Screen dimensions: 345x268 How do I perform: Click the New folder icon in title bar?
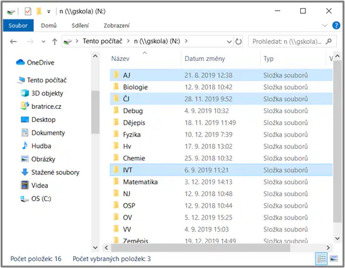[x=39, y=11]
